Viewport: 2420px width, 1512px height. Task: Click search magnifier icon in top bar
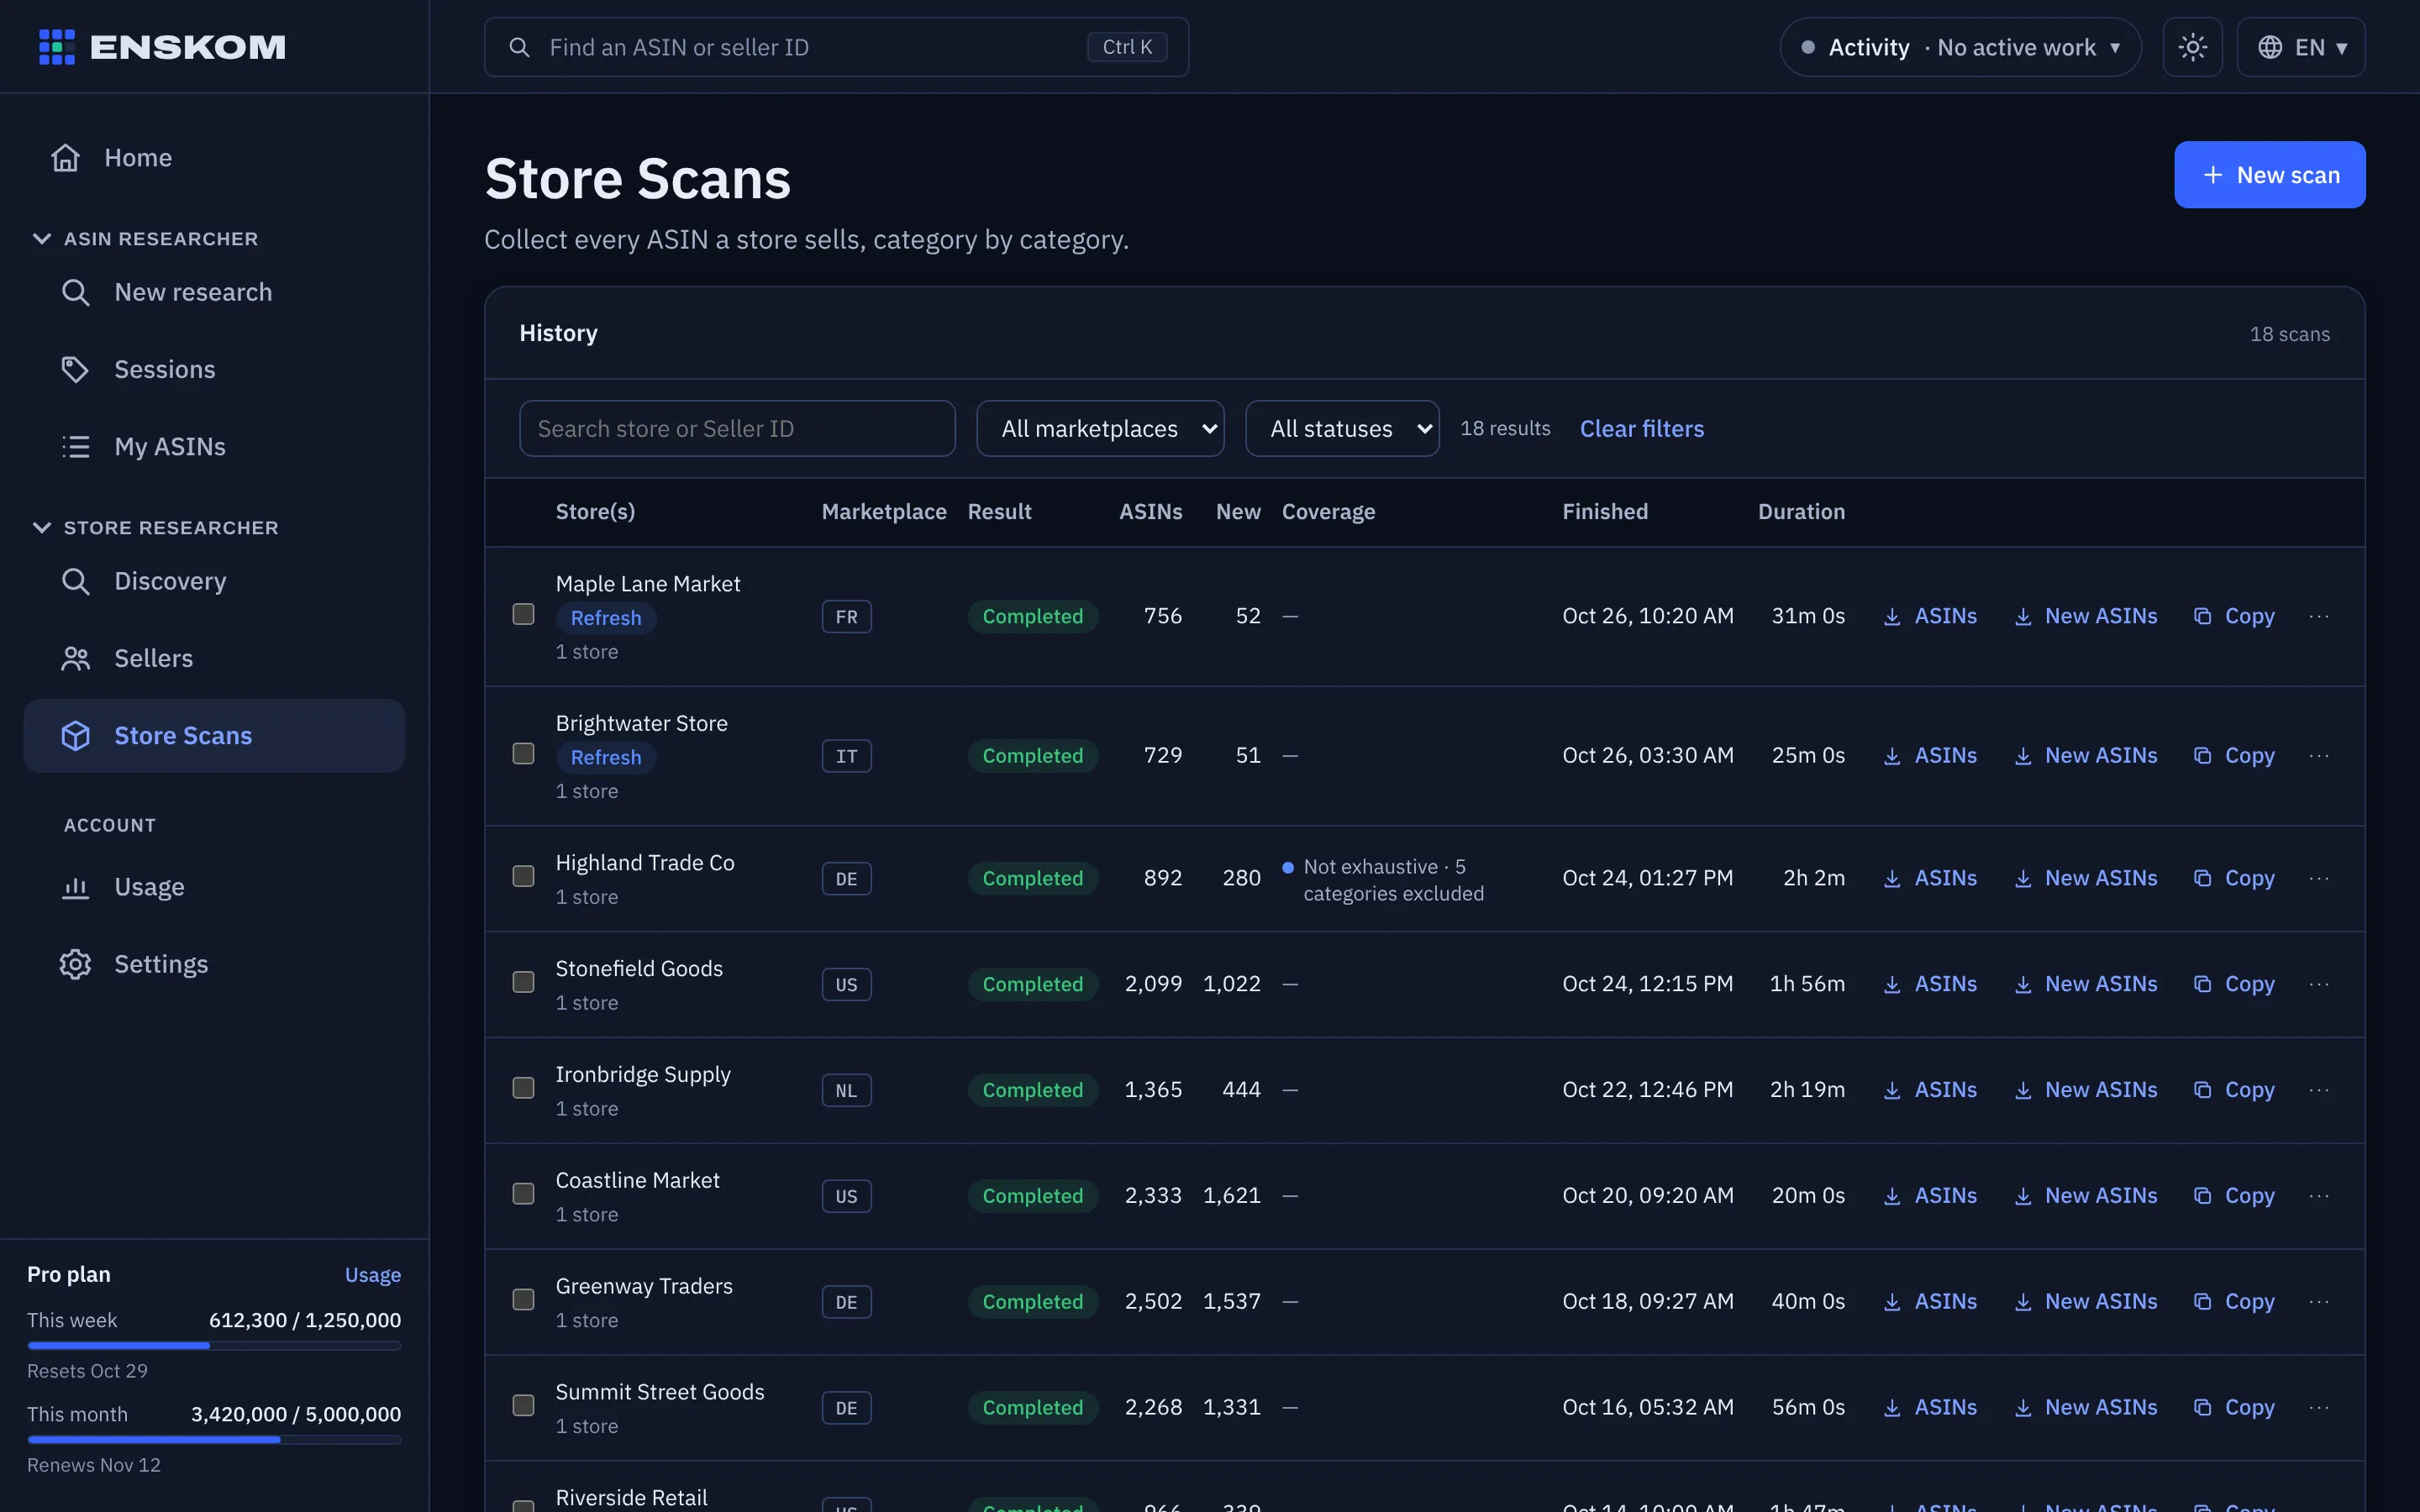519,47
